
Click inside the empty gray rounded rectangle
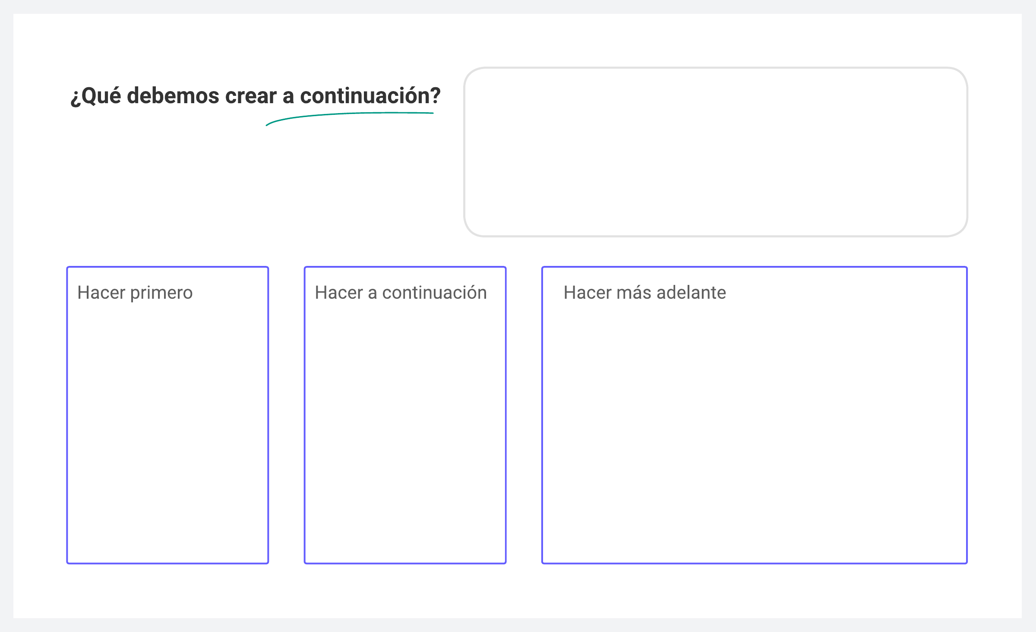point(715,152)
